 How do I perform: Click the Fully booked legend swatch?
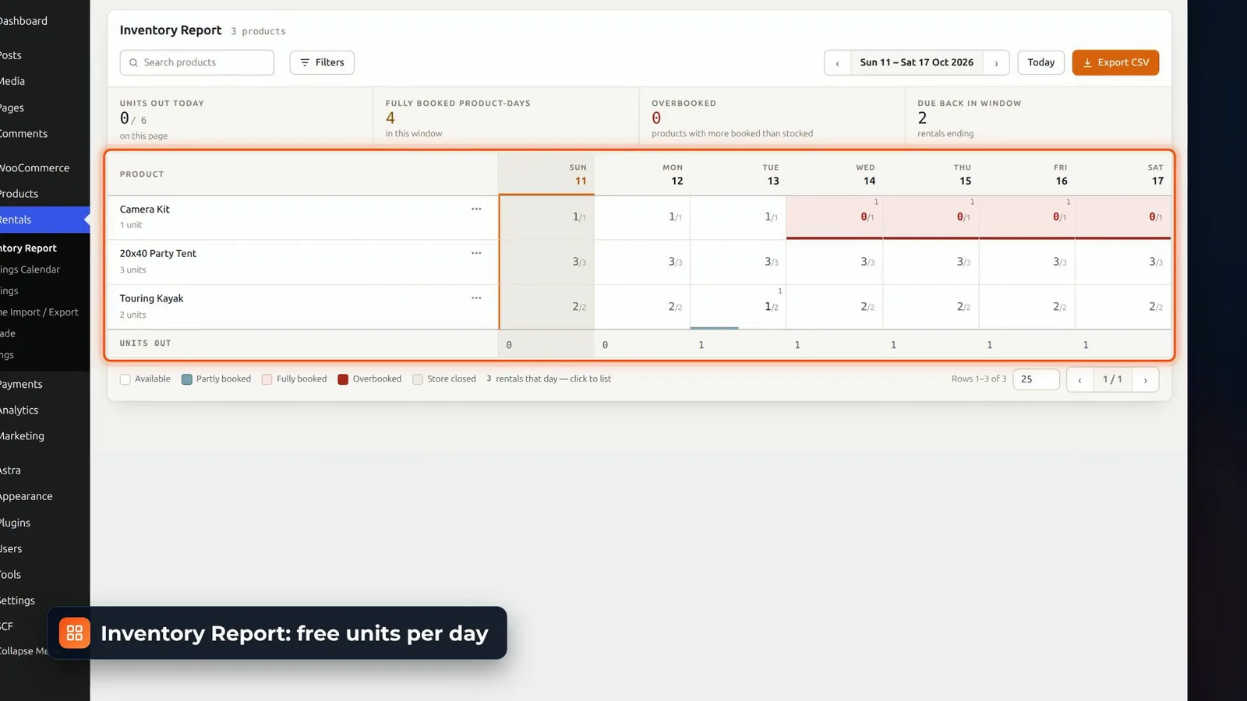[267, 379]
